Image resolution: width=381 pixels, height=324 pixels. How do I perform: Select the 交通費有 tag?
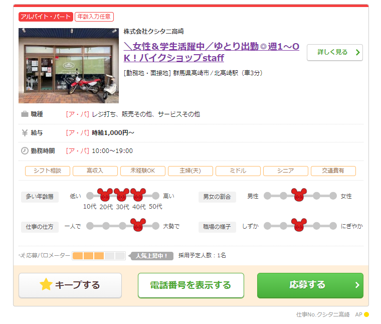(x=333, y=171)
